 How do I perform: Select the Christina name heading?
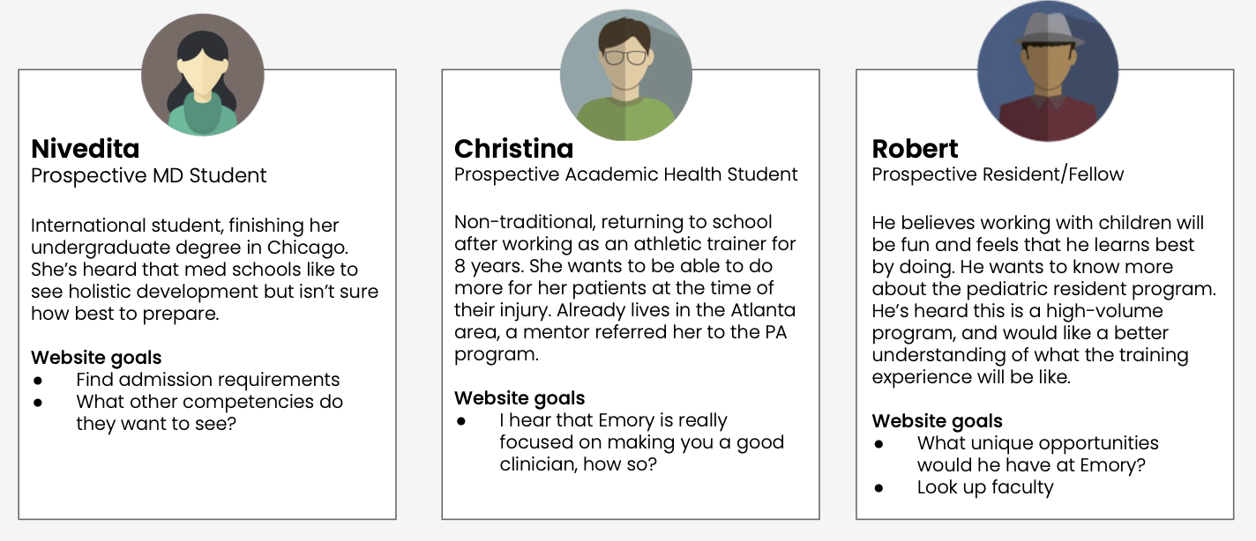click(513, 148)
